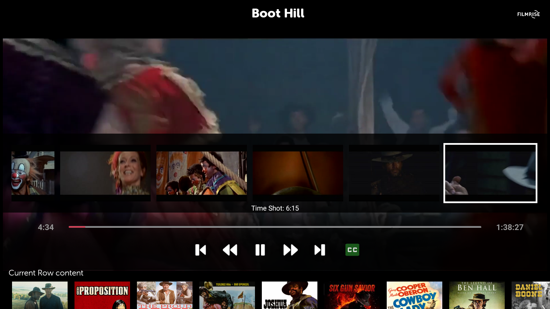Screen dimensions: 550x309
Task: Enable the highlighted Time Shot frame
Action: 490,173
